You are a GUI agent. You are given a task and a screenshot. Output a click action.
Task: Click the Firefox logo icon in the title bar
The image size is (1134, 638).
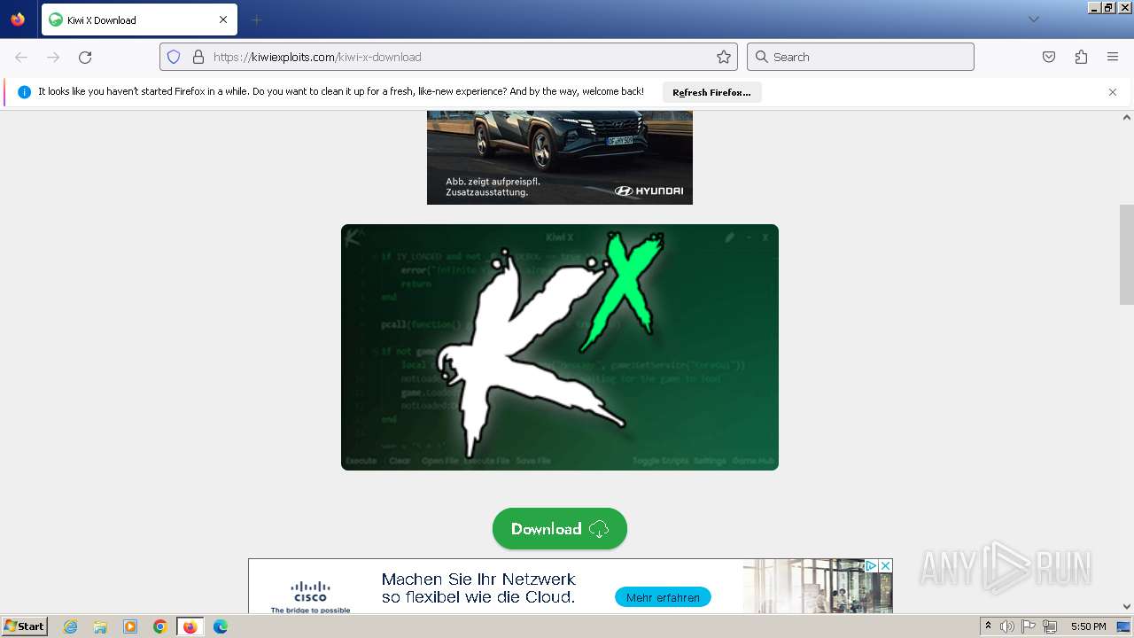(x=18, y=19)
